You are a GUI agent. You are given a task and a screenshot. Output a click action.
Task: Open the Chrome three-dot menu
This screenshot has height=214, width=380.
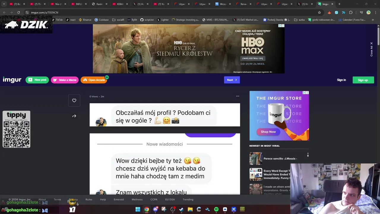click(x=376, y=12)
